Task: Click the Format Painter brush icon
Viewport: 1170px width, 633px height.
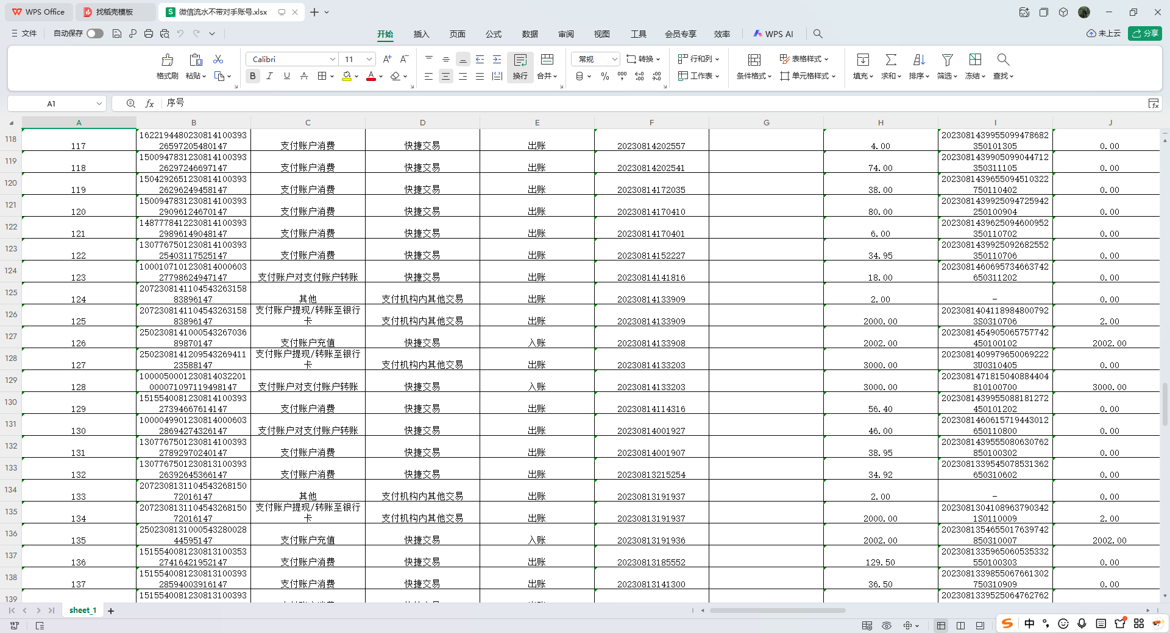Action: [x=167, y=60]
